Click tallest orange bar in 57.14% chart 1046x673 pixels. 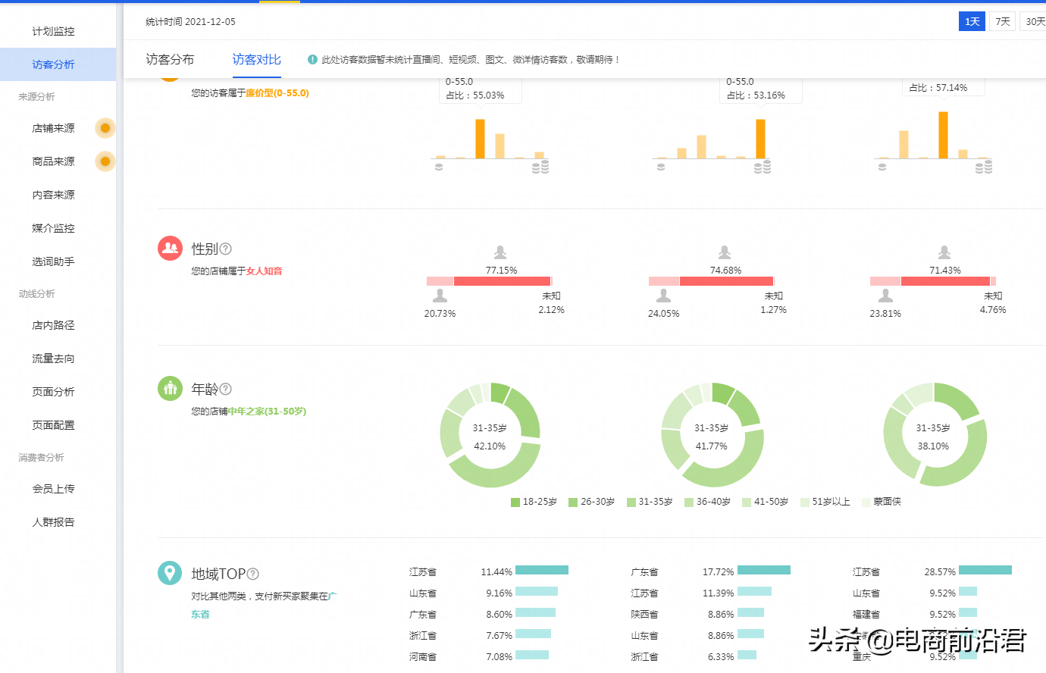click(x=943, y=135)
